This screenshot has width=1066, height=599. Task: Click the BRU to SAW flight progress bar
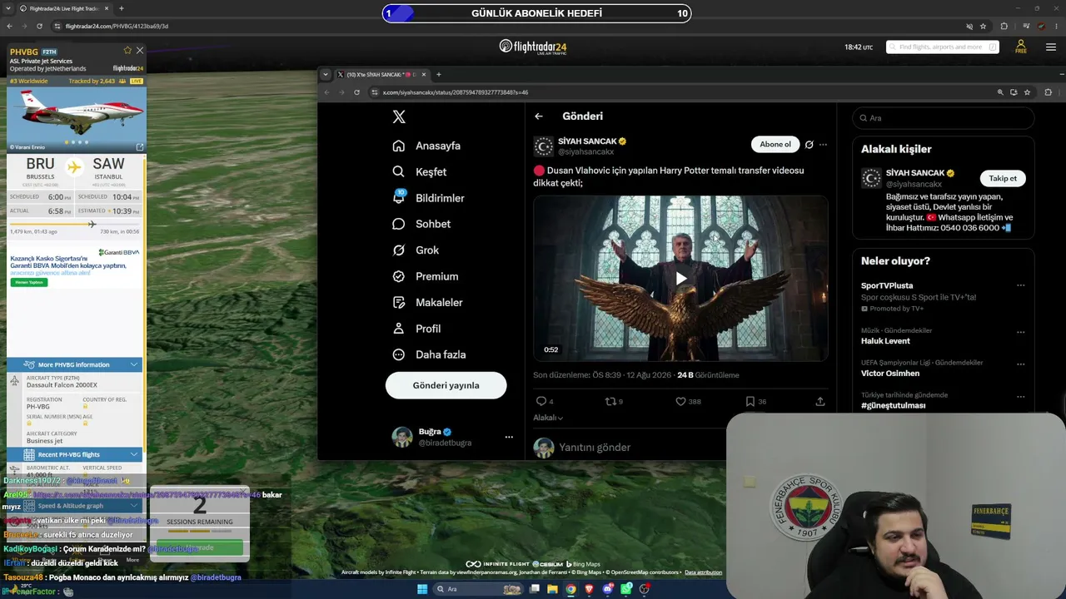(x=75, y=224)
